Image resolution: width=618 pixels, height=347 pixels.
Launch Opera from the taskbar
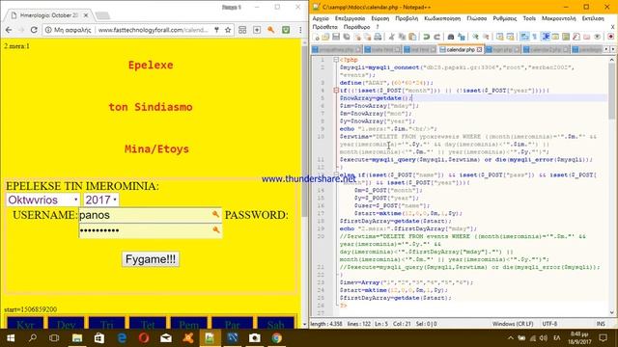click(144, 338)
